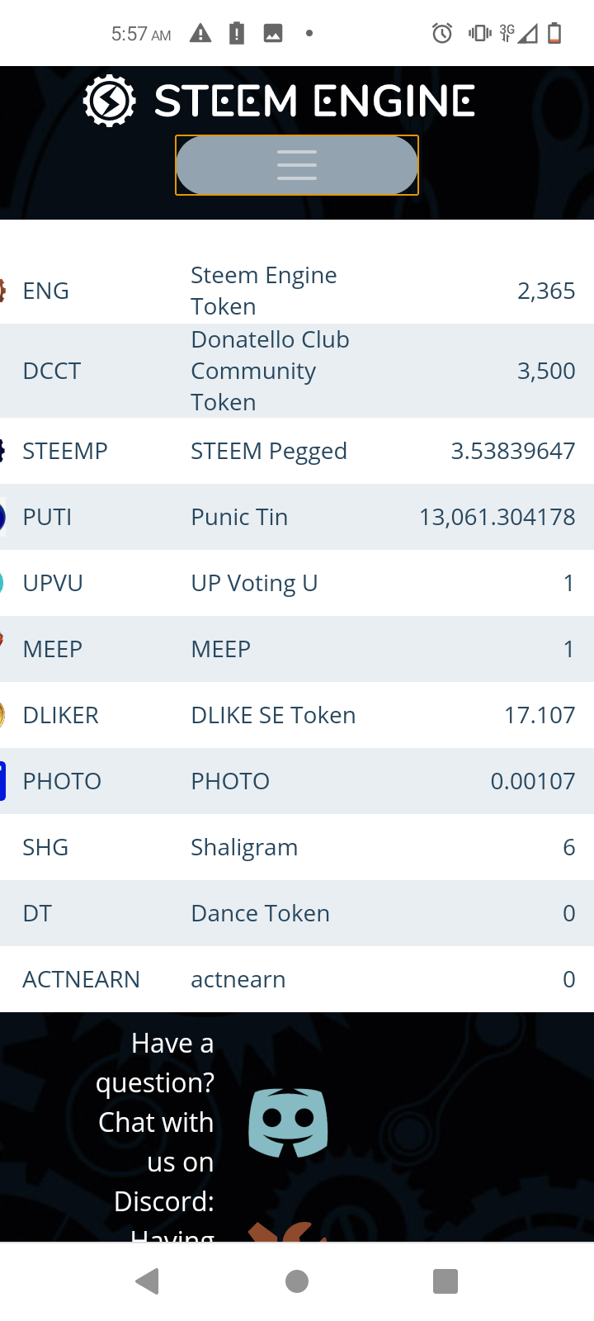The width and height of the screenshot is (594, 1321).
Task: Click the ACTNEARN token symbol
Action: point(81,979)
